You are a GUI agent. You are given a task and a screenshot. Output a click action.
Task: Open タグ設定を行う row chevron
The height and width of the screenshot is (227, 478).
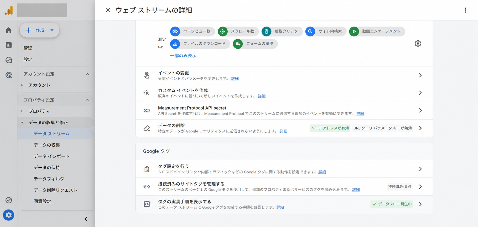point(420,169)
